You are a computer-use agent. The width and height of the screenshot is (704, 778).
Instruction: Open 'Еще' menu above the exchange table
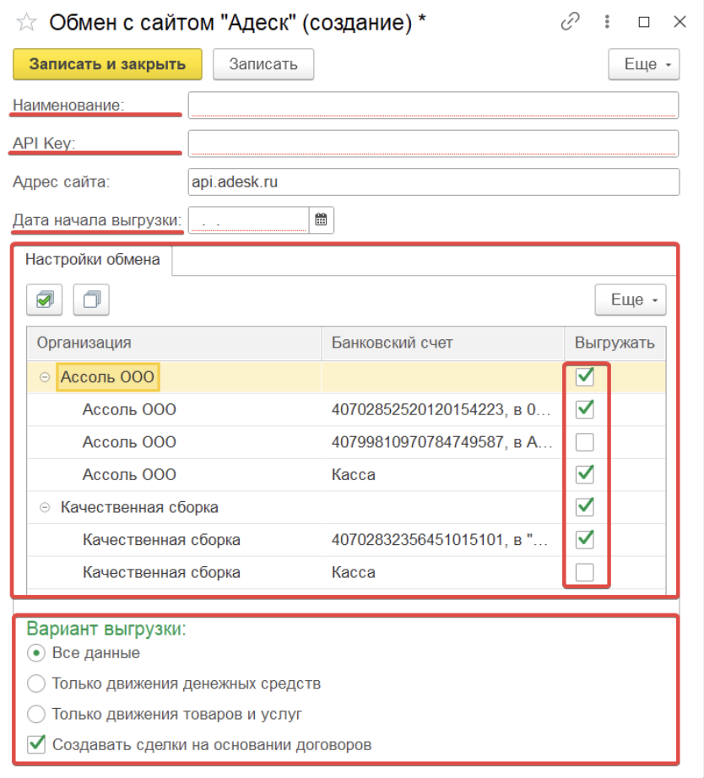631,300
